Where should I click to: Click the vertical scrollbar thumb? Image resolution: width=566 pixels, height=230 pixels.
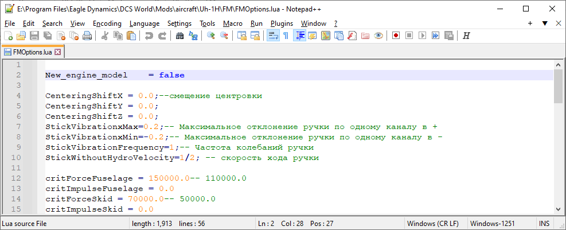point(558,86)
